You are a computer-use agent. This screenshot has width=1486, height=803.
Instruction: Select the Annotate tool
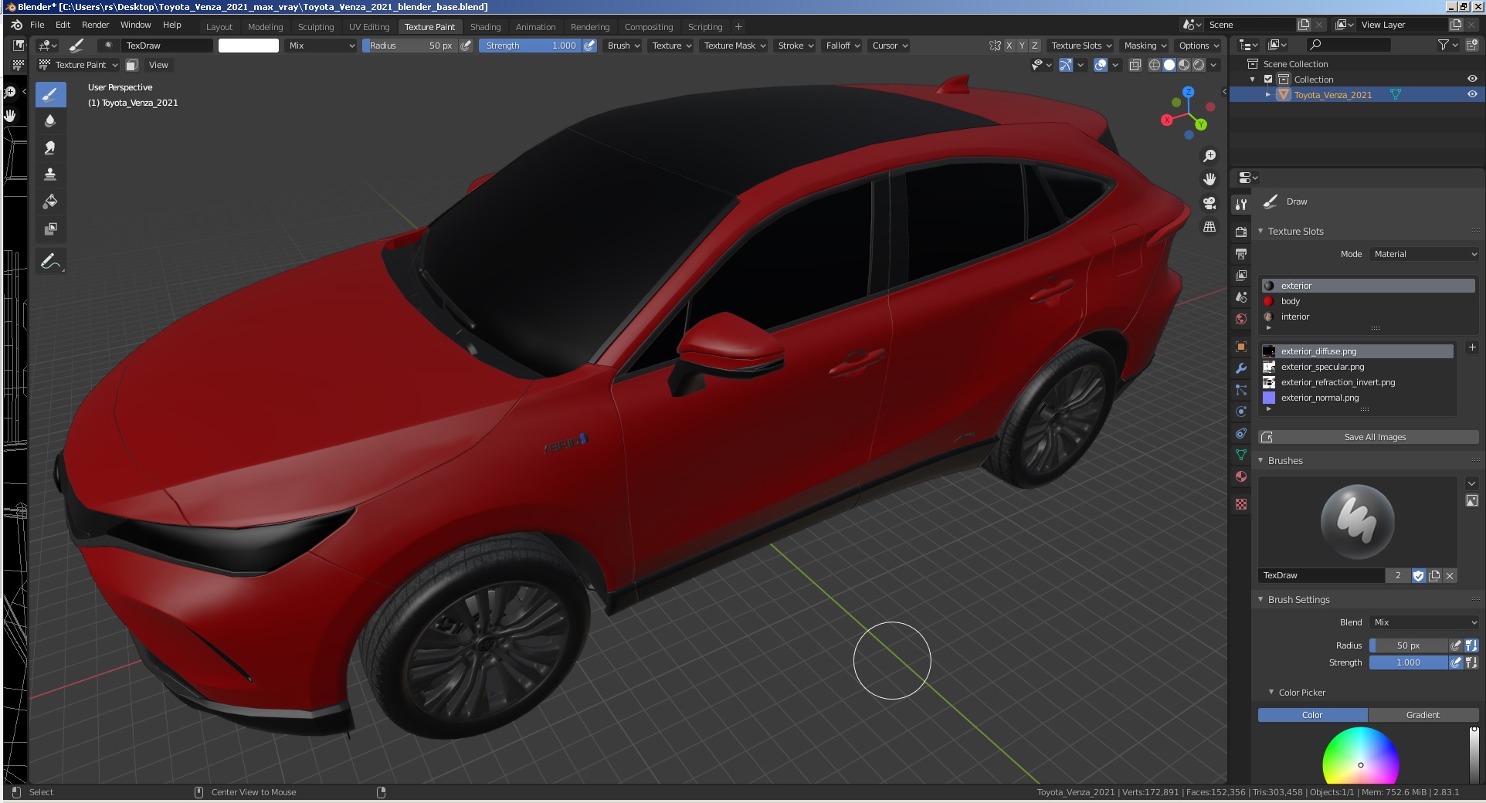click(50, 262)
